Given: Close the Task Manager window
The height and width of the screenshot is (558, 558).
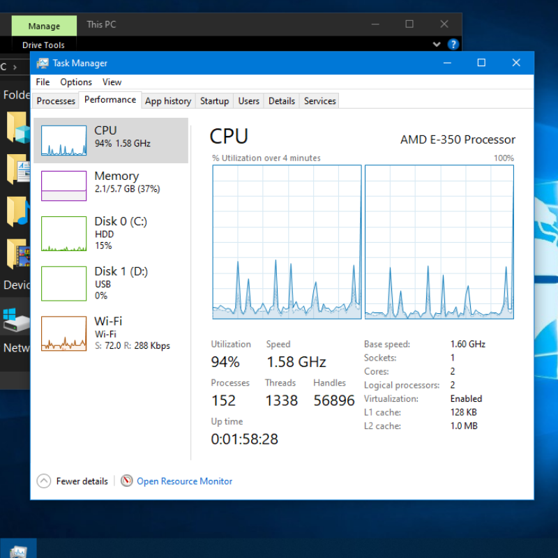Looking at the screenshot, I should coord(516,63).
